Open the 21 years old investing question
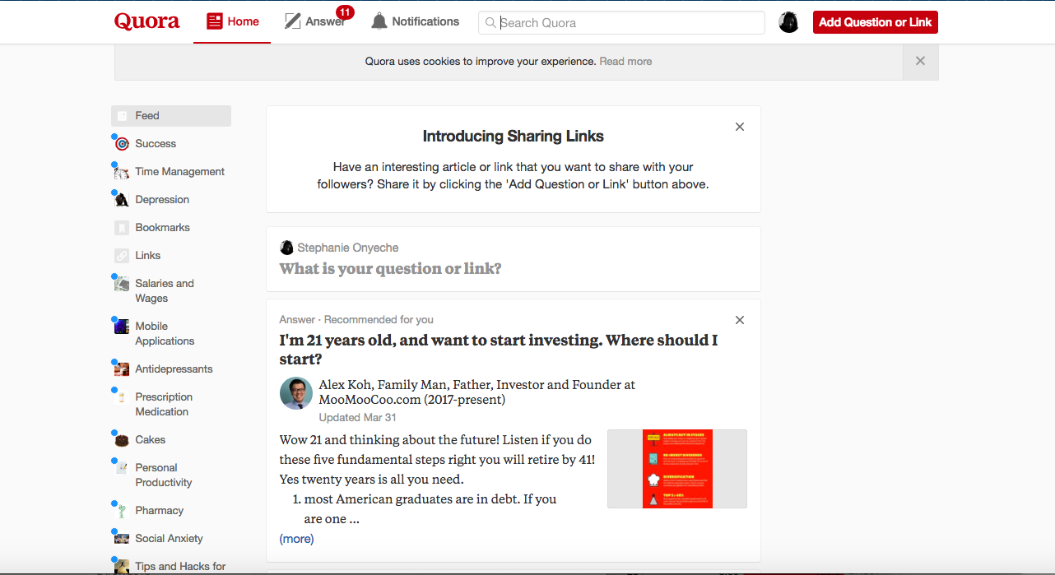 coord(499,350)
